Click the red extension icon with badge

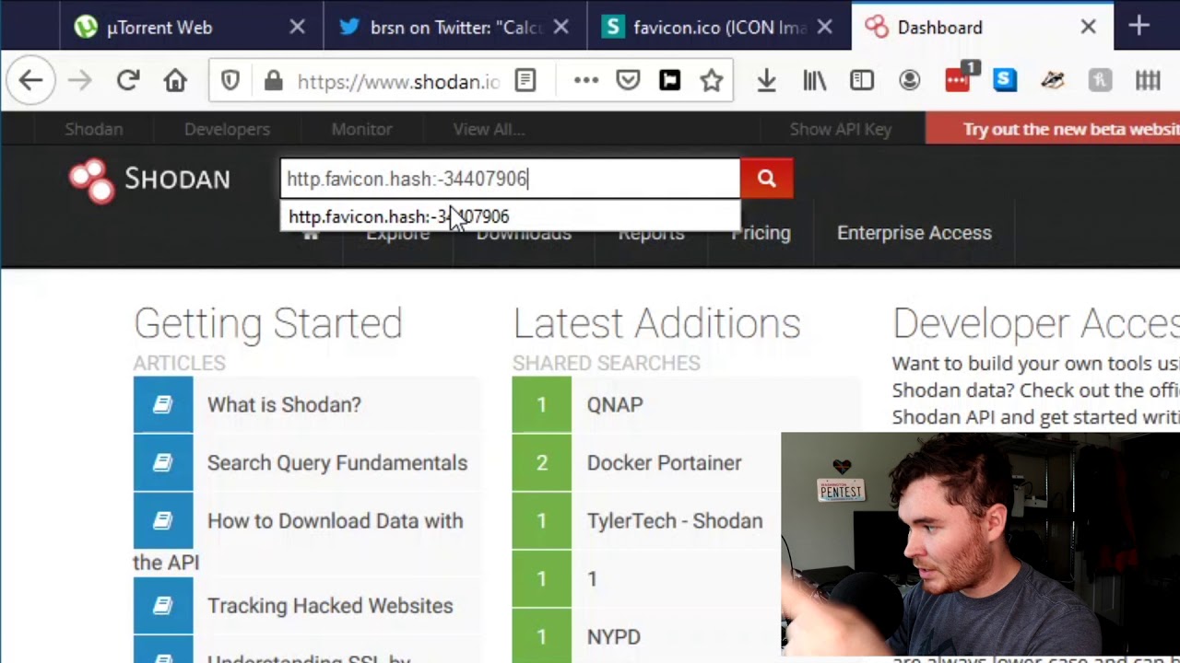[x=959, y=79]
